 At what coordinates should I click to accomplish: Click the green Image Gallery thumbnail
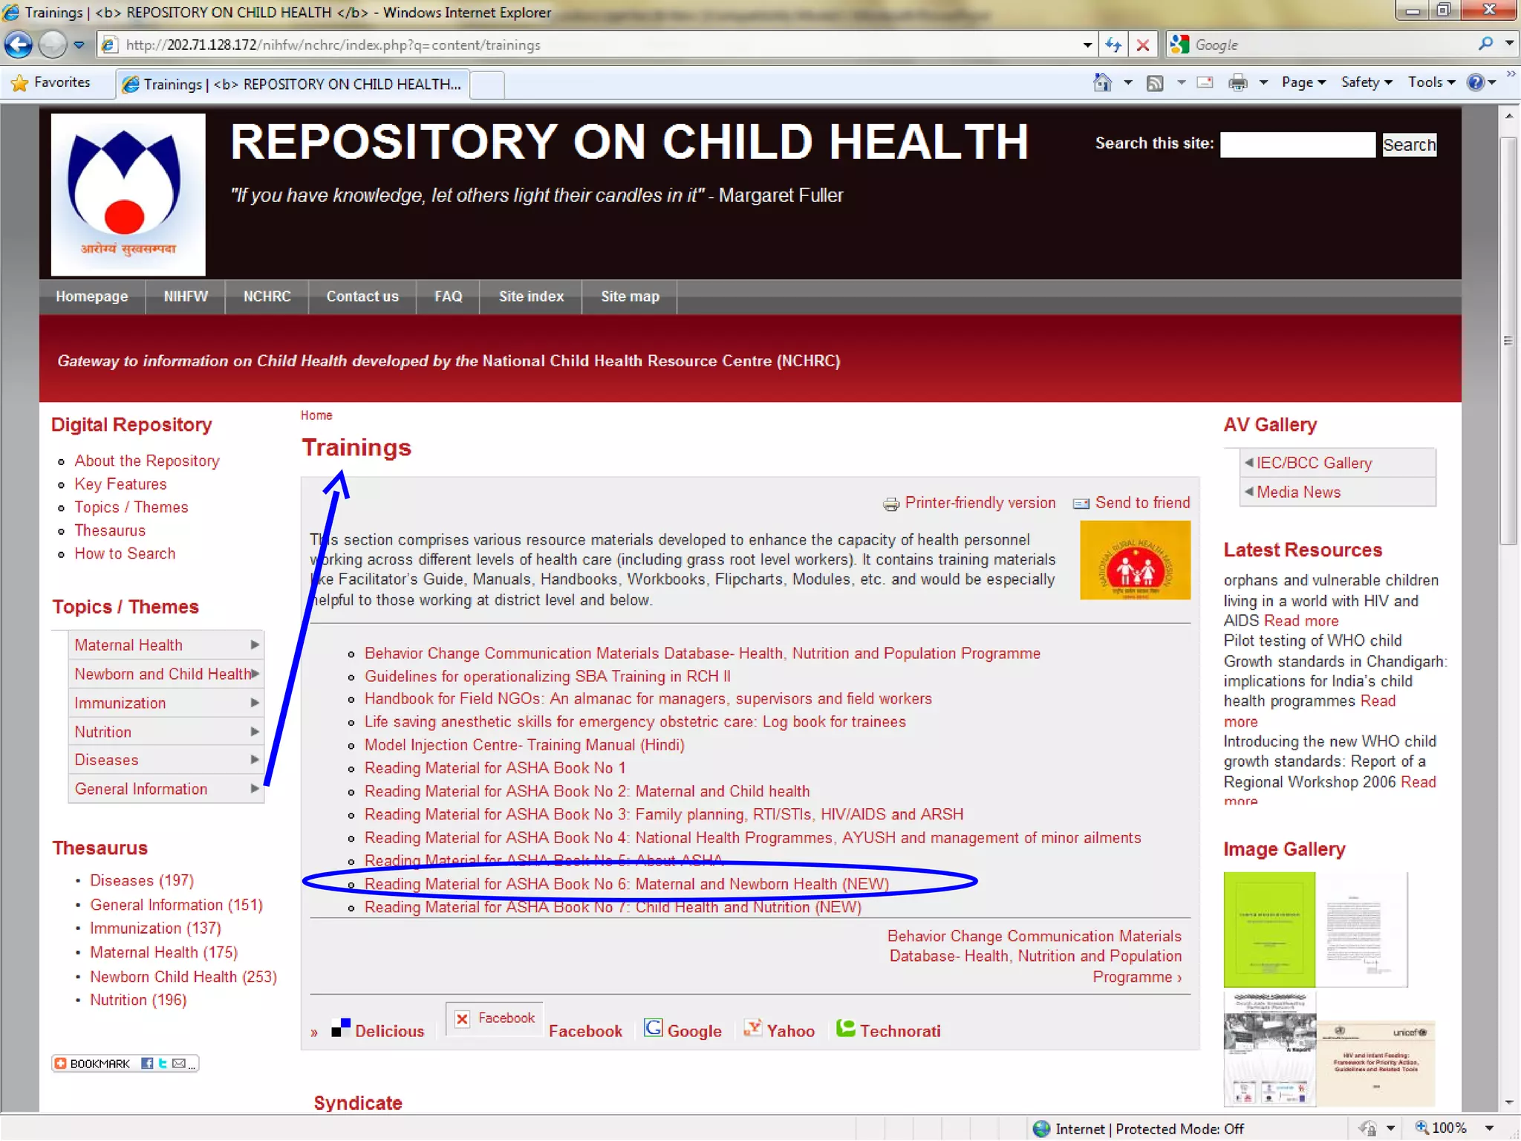click(1268, 929)
